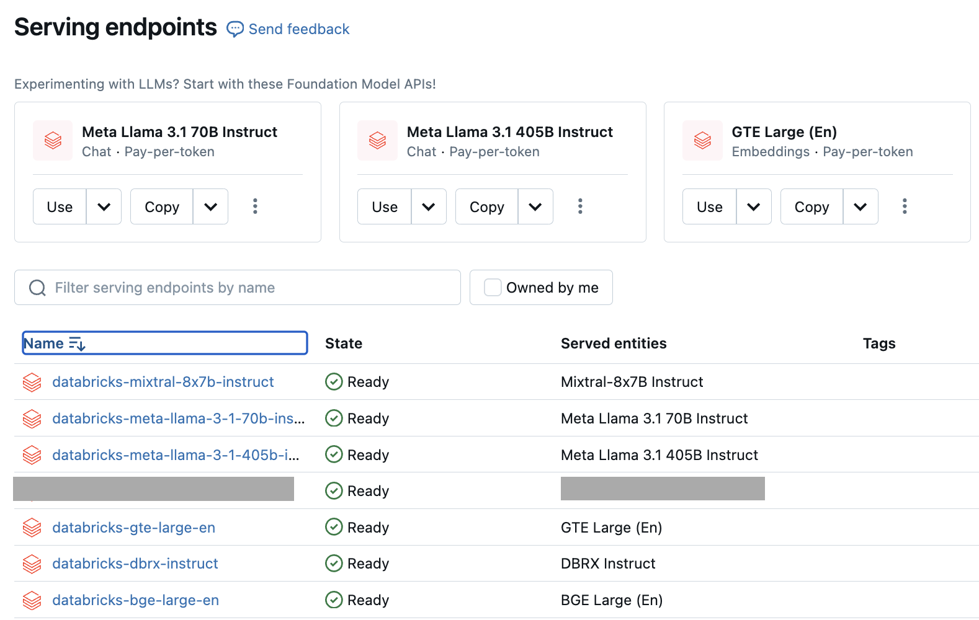Expand the Copy dropdown on the Llama 70B card

point(210,206)
